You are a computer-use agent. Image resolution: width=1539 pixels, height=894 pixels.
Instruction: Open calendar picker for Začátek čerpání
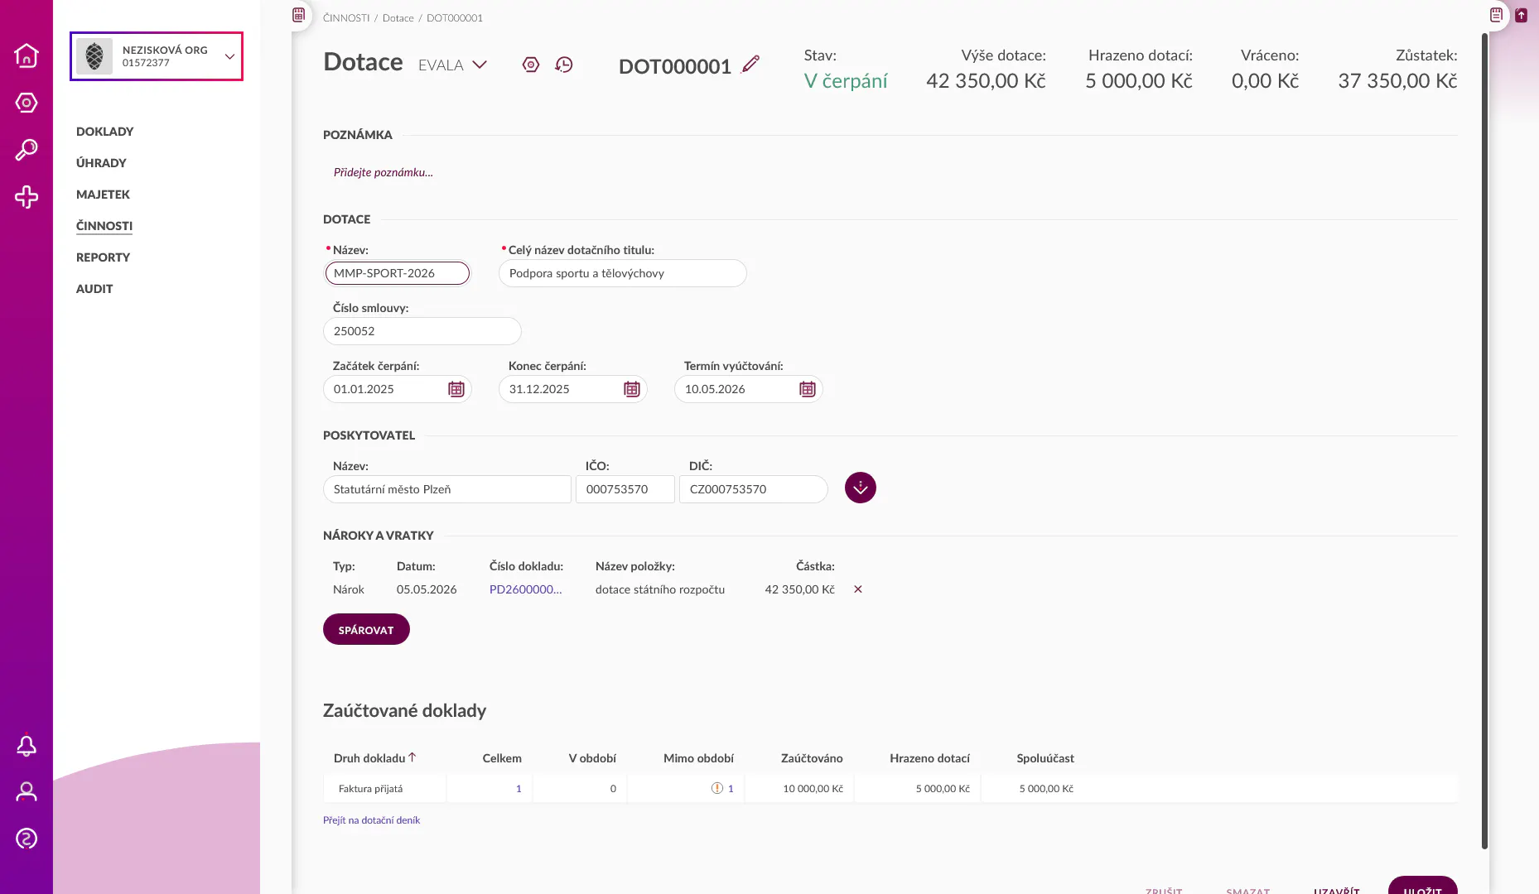tap(456, 389)
